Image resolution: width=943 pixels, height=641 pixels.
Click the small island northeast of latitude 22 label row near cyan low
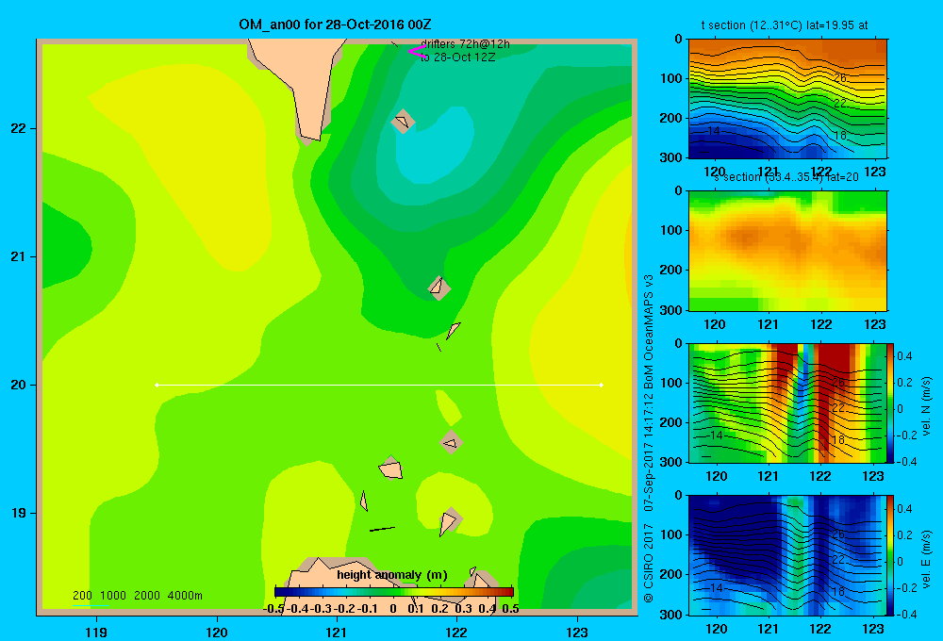coord(403,122)
